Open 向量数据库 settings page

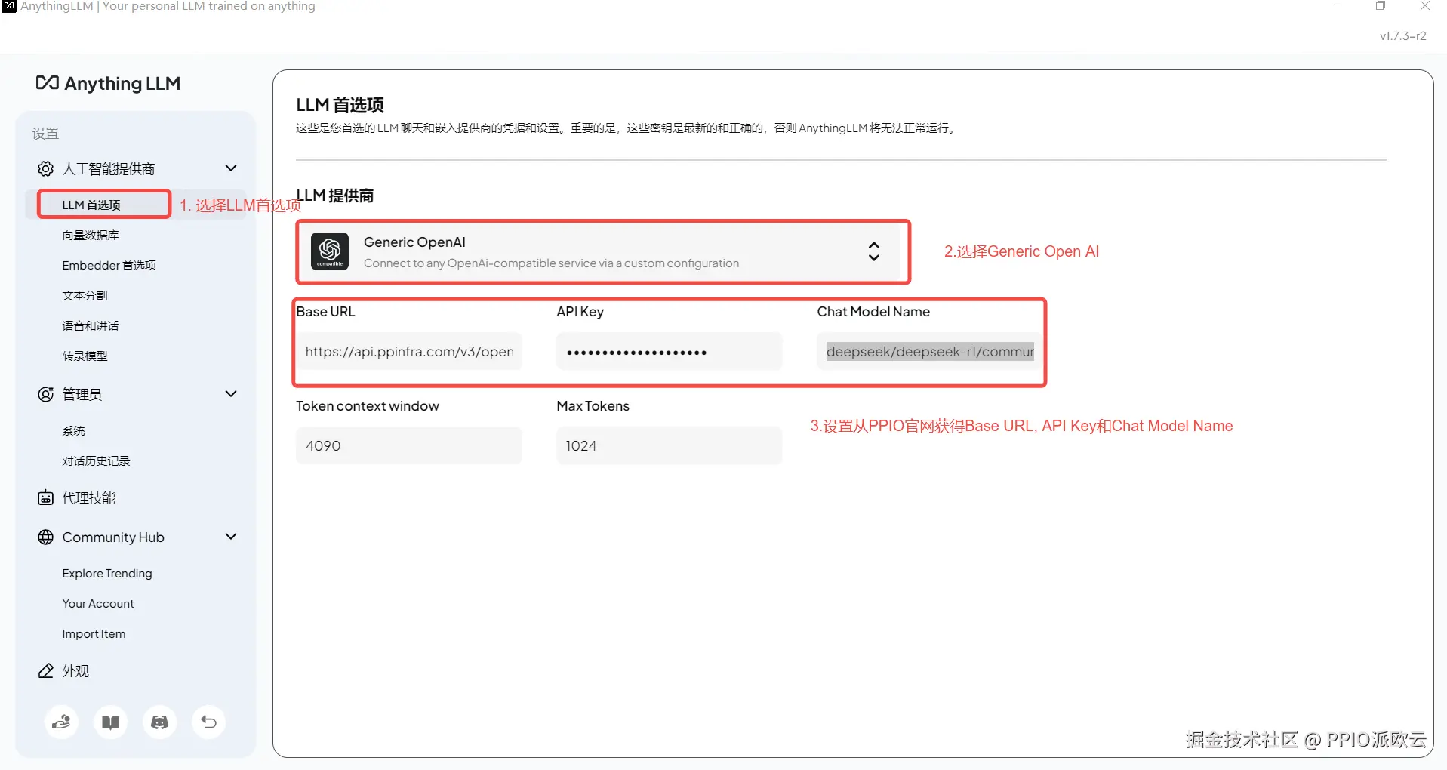91,235
